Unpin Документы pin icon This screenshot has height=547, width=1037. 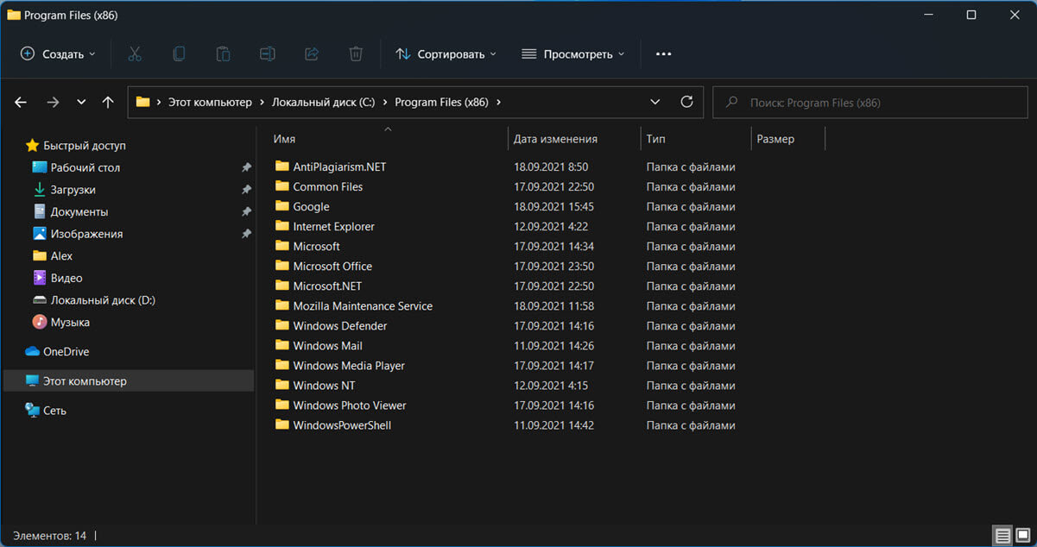pos(246,211)
